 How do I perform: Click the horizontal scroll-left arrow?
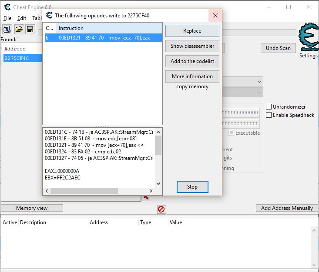pyautogui.click(x=47, y=191)
